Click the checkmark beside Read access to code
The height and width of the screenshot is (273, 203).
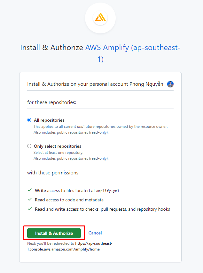tap(30, 199)
